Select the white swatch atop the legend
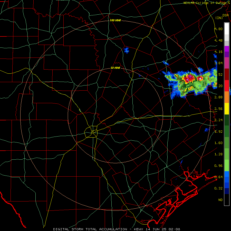The image size is (231, 231). [x=227, y=29]
